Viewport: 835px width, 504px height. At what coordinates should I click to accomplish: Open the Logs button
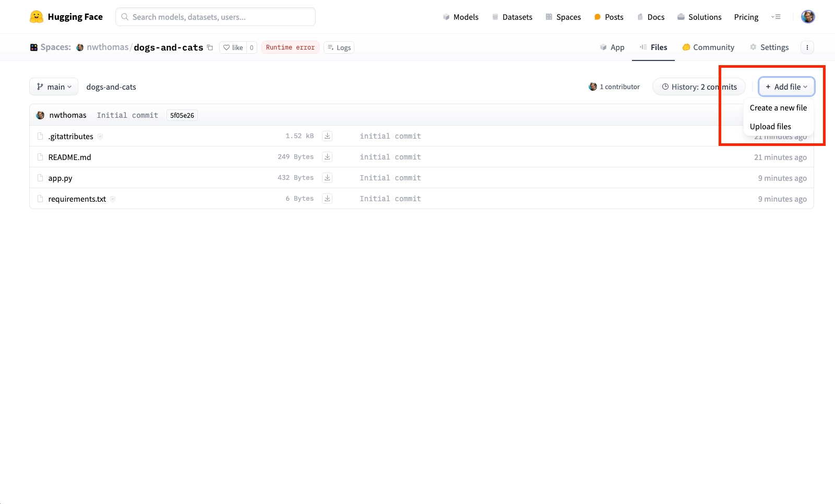339,47
